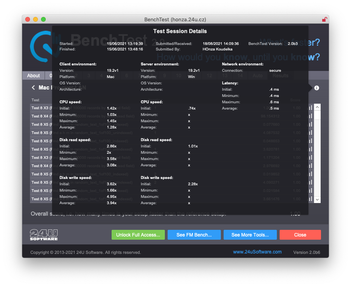Click the "Test Session Details" heading
This screenshot has height=287, width=351.
(x=180, y=31)
